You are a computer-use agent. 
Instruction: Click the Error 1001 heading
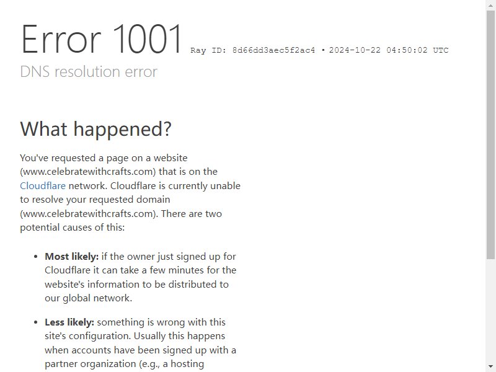pyautogui.click(x=101, y=39)
